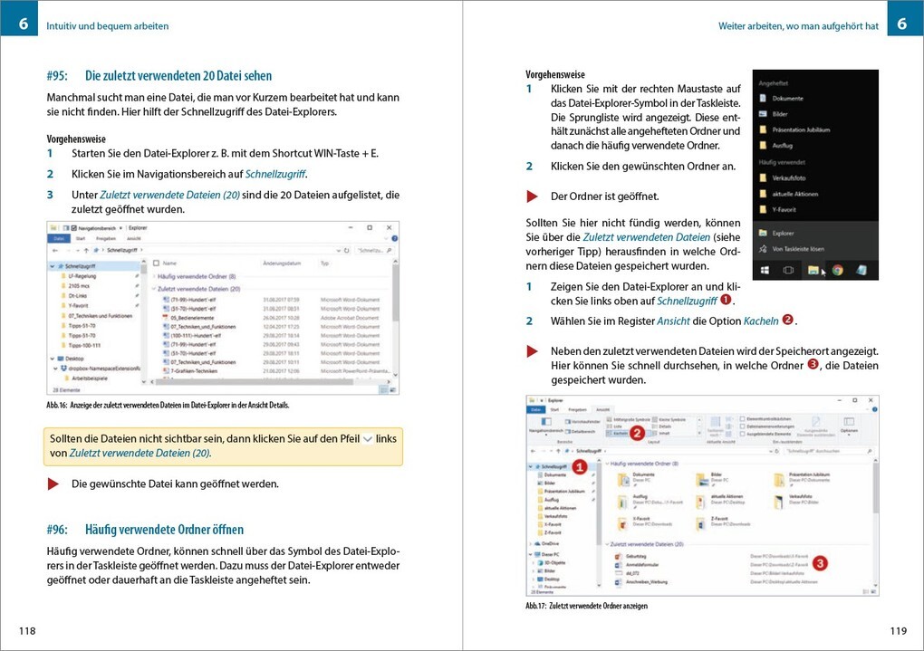This screenshot has height=651, width=924.
Task: Collapse the dropbox-NamespaceExtension node
Action: [x=56, y=369]
